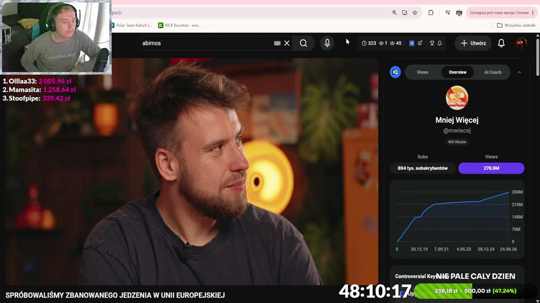The height and width of the screenshot is (303, 540).
Task: Click the YouTube search magnifier button
Action: 303,43
